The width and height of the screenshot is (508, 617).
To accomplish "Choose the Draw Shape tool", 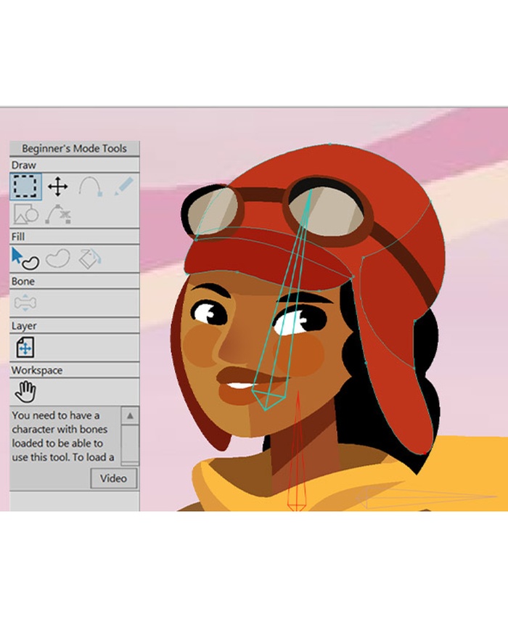I will point(25,214).
